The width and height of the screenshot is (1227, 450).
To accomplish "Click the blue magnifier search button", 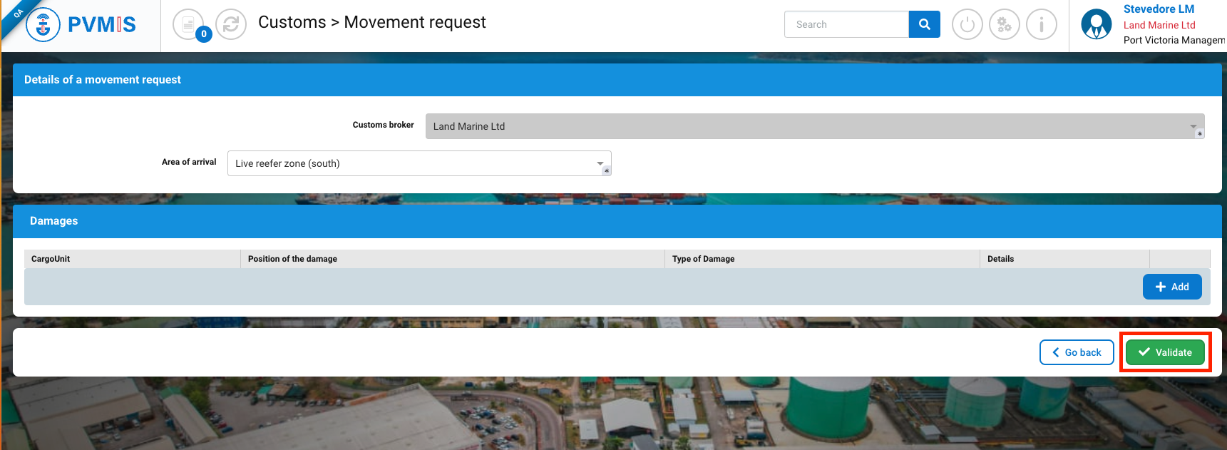I will point(924,24).
